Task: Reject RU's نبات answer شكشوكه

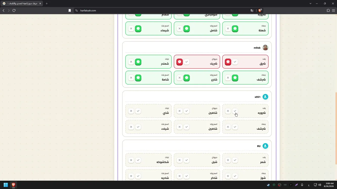Action: point(131,160)
